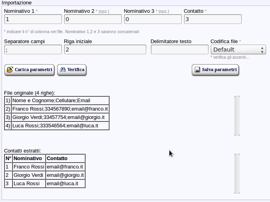Select the Nominativo 3 column field

coord(153,19)
